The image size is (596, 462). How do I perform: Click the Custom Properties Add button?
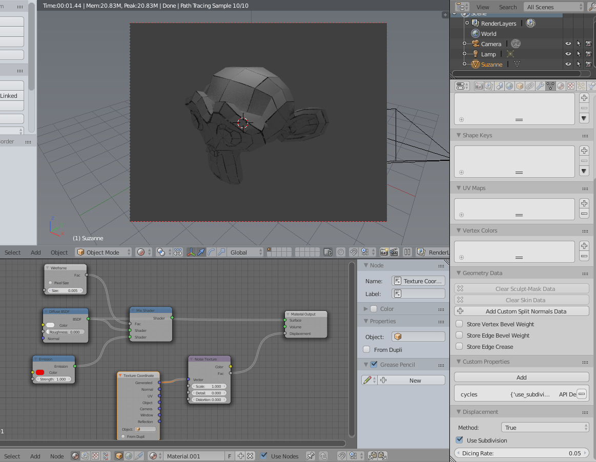coord(522,377)
